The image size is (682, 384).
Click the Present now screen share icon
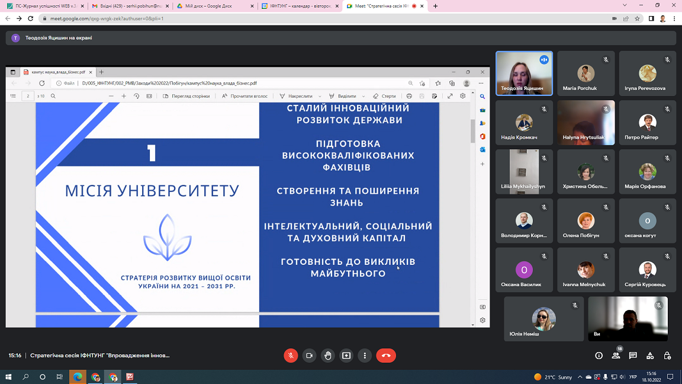(346, 356)
